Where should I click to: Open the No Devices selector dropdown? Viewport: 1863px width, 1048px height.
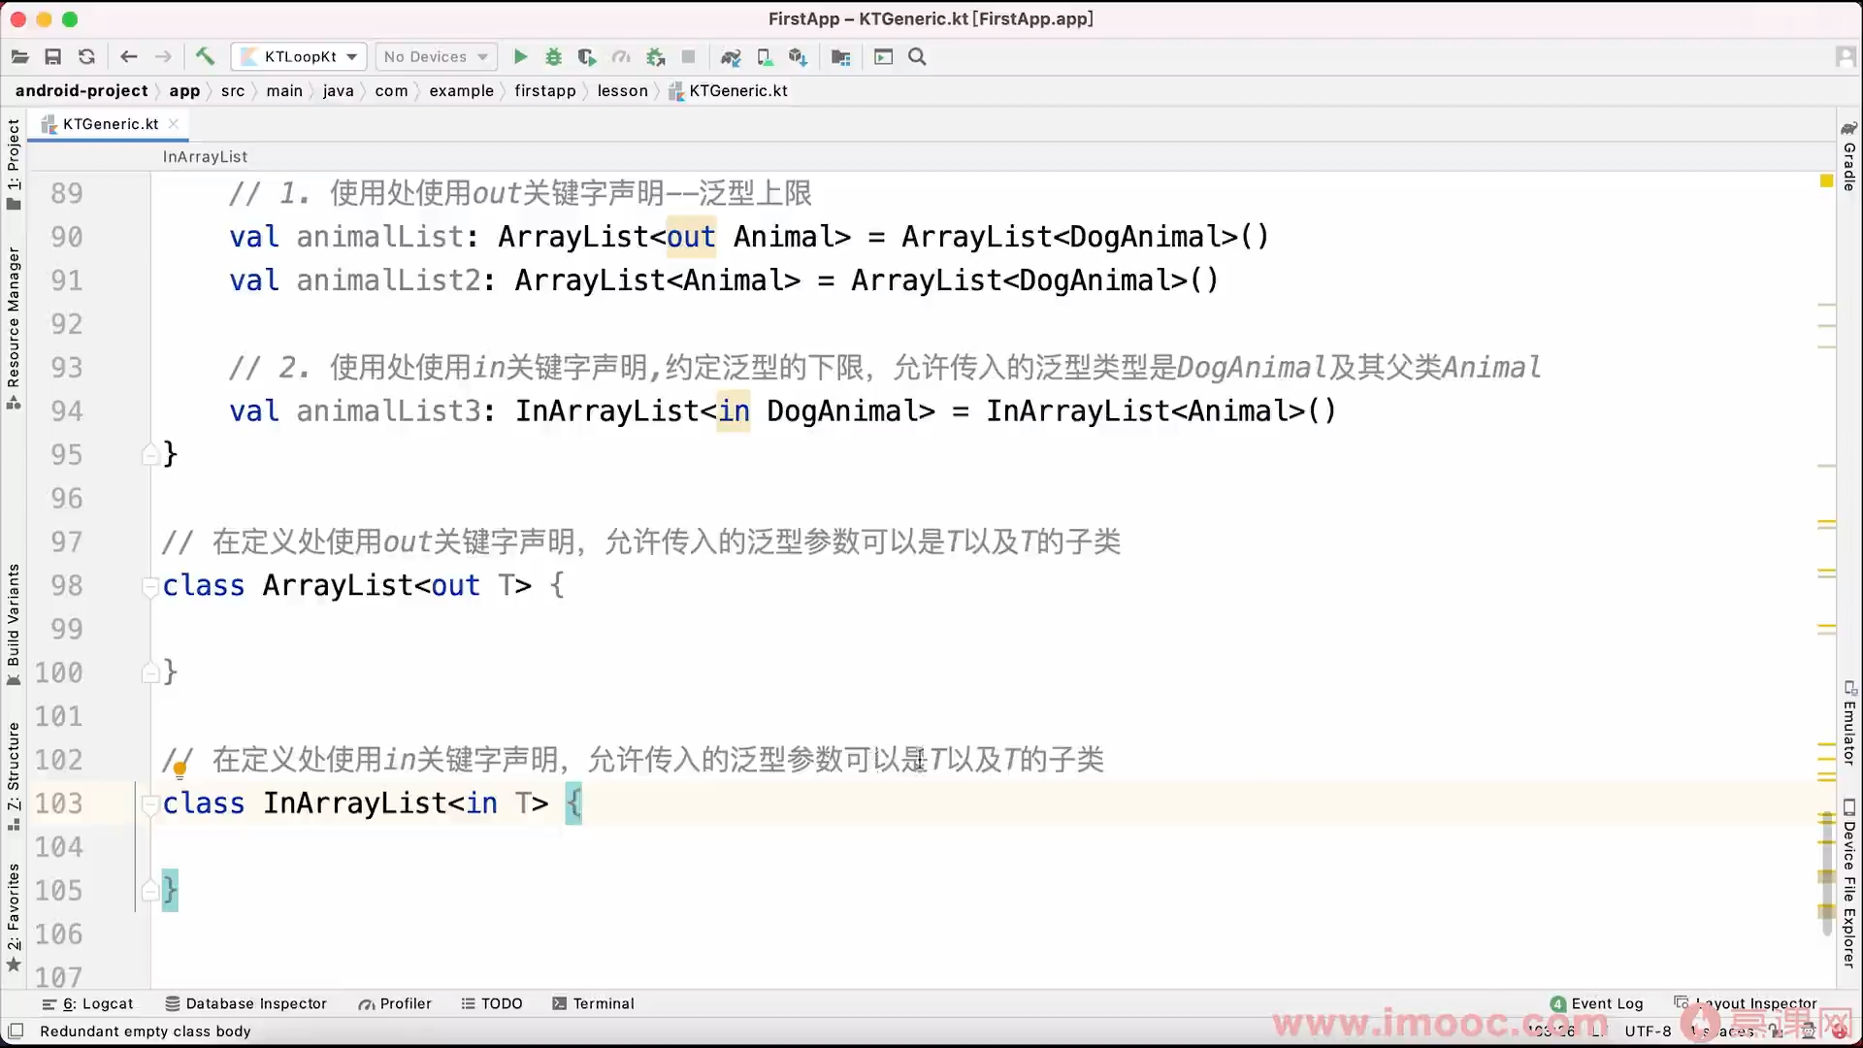click(436, 57)
